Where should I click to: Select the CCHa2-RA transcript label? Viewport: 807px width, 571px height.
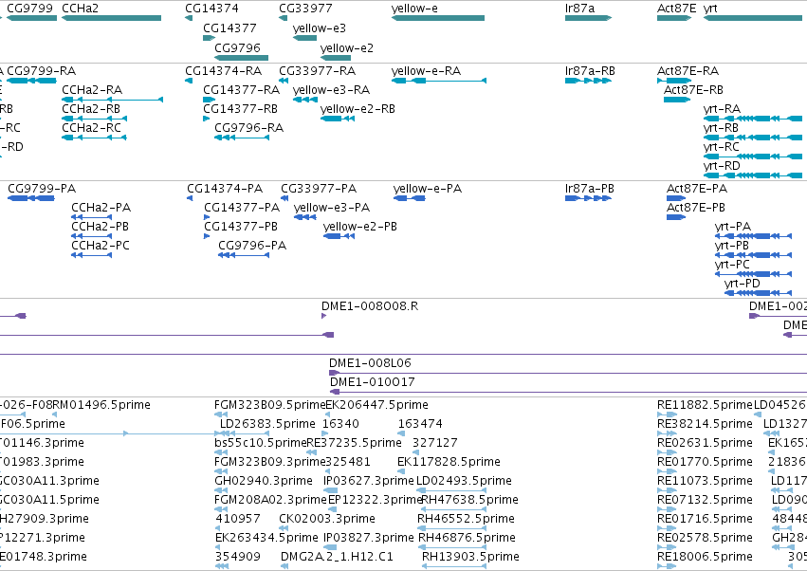92,89
